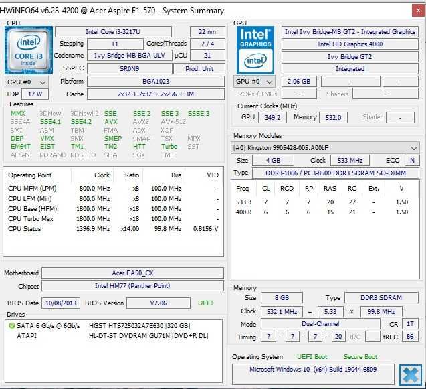Click the Intel Ivy Bridge-MB GT2 GPU name field
The height and width of the screenshot is (389, 426).
(350, 32)
